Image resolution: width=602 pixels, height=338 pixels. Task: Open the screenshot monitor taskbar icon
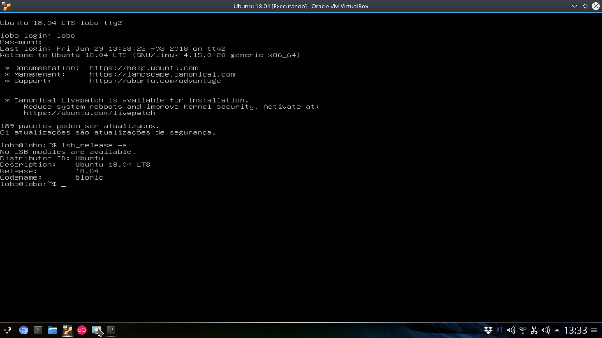97,330
